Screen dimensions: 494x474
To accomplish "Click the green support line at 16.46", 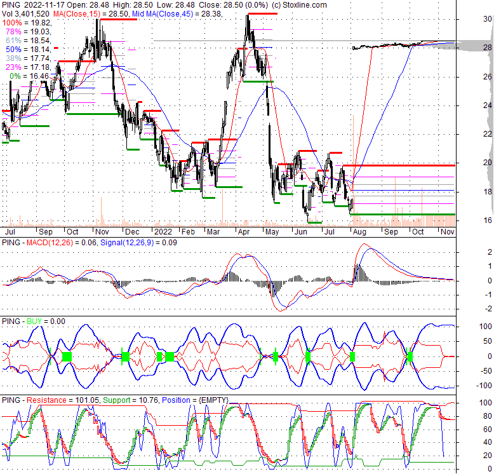I will 403,214.
